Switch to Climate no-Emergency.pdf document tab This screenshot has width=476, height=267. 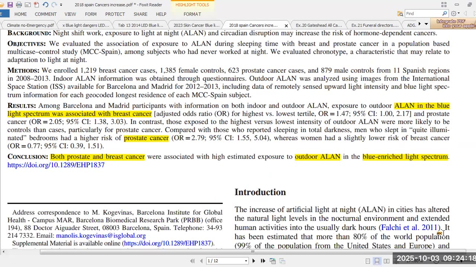pos(30,25)
